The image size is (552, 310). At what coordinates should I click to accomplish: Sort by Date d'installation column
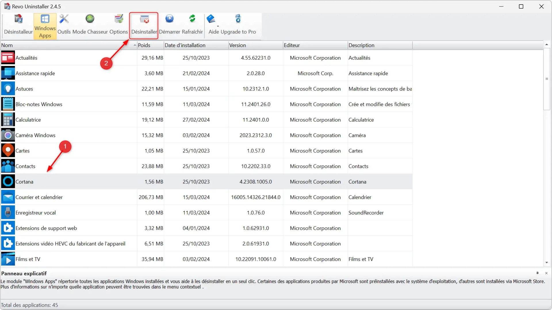(196, 45)
